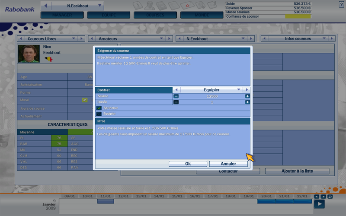The image size is (346, 216).
Task: Click the Contacter button
Action: [x=228, y=171]
